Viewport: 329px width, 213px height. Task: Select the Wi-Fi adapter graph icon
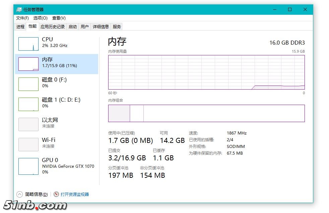(x=28, y=145)
